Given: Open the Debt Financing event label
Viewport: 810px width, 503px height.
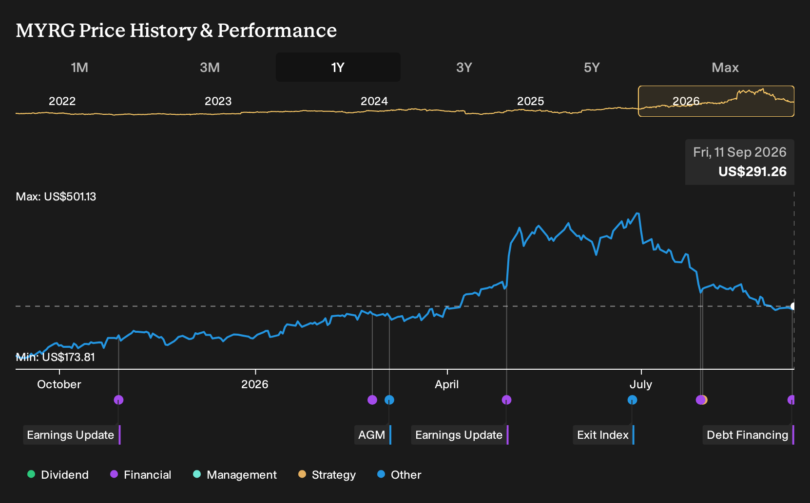Looking at the screenshot, I should pyautogui.click(x=749, y=435).
